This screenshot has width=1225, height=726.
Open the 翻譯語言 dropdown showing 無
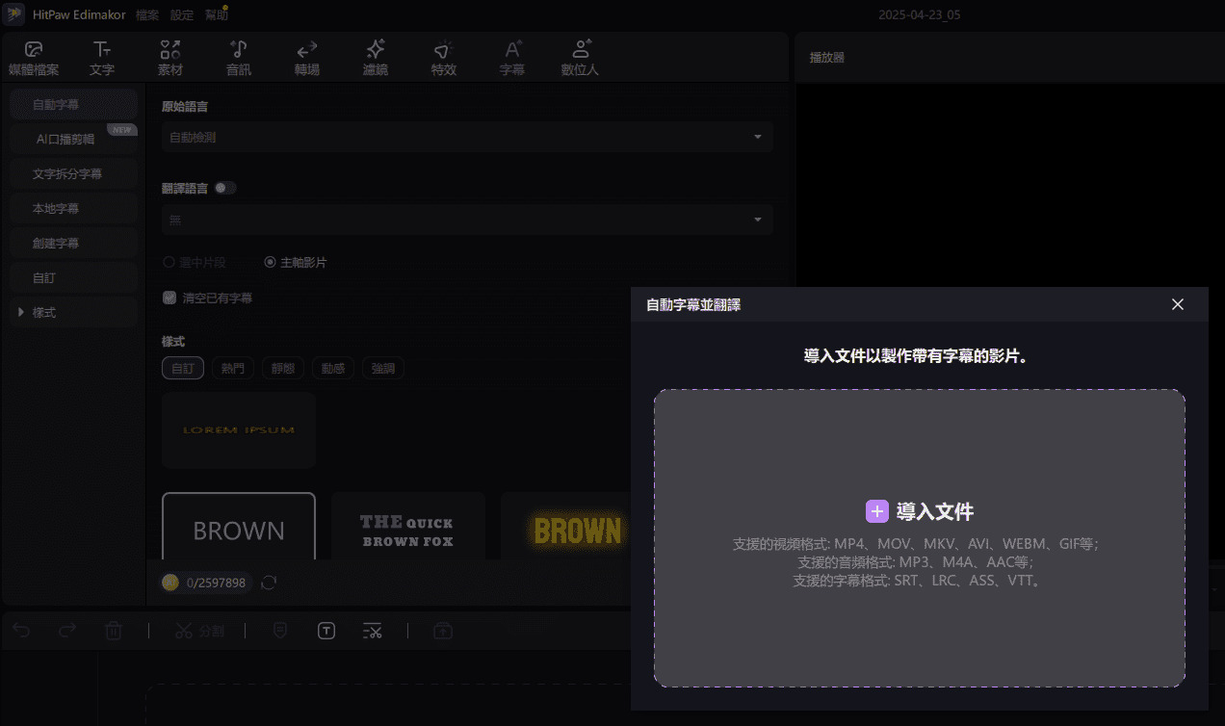pos(467,220)
